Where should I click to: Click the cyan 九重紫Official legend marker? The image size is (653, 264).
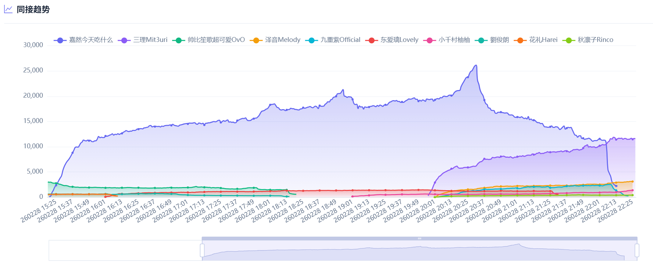pos(311,40)
